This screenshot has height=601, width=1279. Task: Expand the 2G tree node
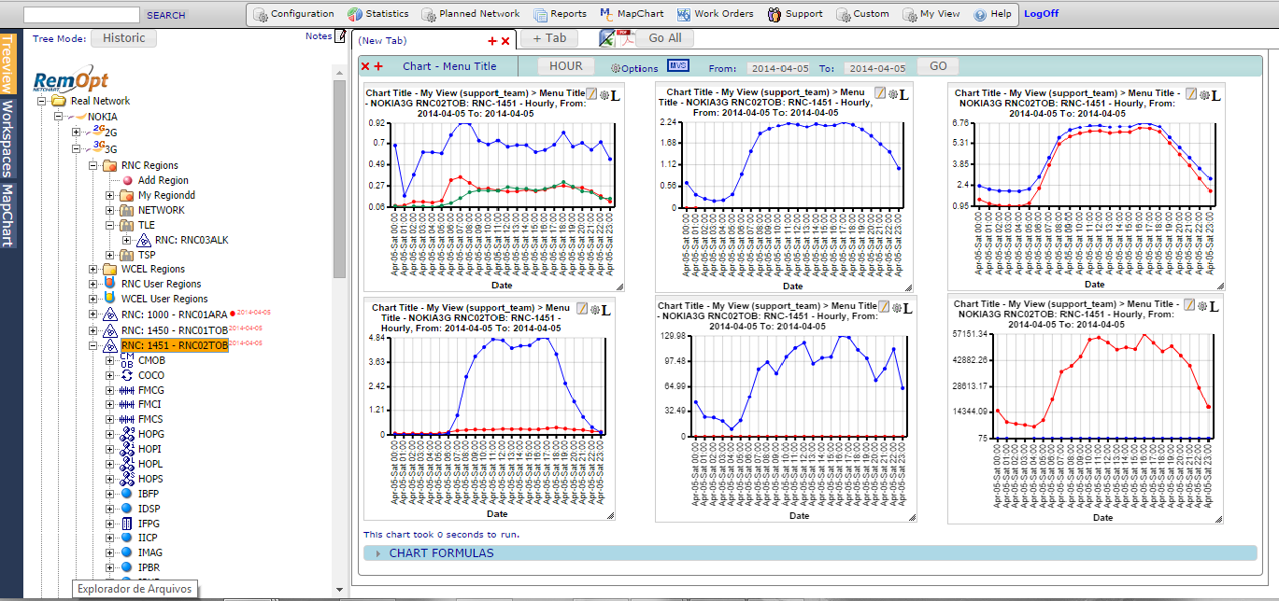77,133
